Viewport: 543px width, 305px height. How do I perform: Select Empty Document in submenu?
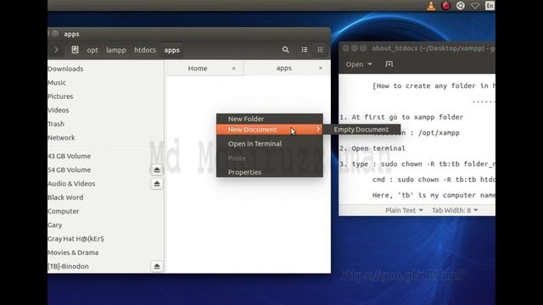click(361, 130)
